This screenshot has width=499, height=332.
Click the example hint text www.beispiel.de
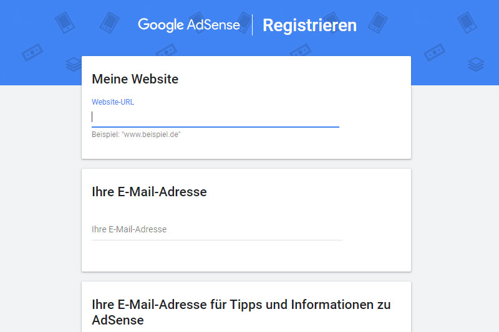point(136,135)
